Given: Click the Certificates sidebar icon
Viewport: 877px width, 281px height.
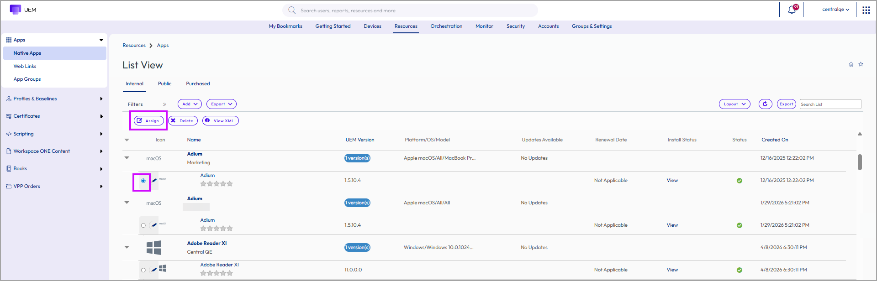Looking at the screenshot, I should (9, 116).
